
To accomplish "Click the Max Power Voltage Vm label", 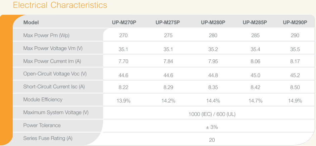I will point(53,48).
